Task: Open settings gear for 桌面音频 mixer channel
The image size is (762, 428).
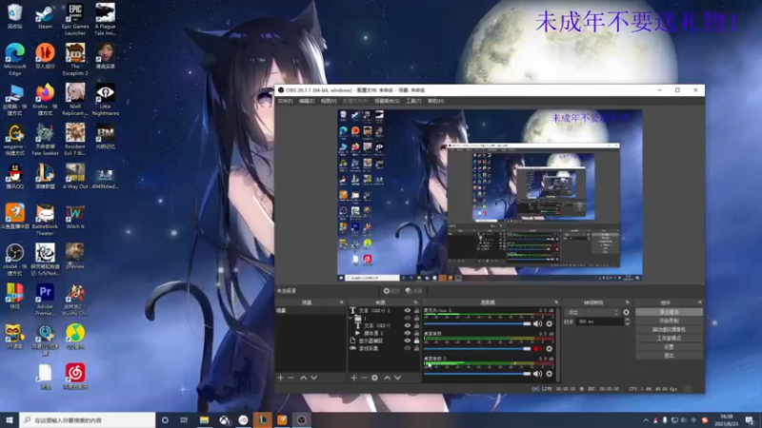Action: (x=550, y=349)
